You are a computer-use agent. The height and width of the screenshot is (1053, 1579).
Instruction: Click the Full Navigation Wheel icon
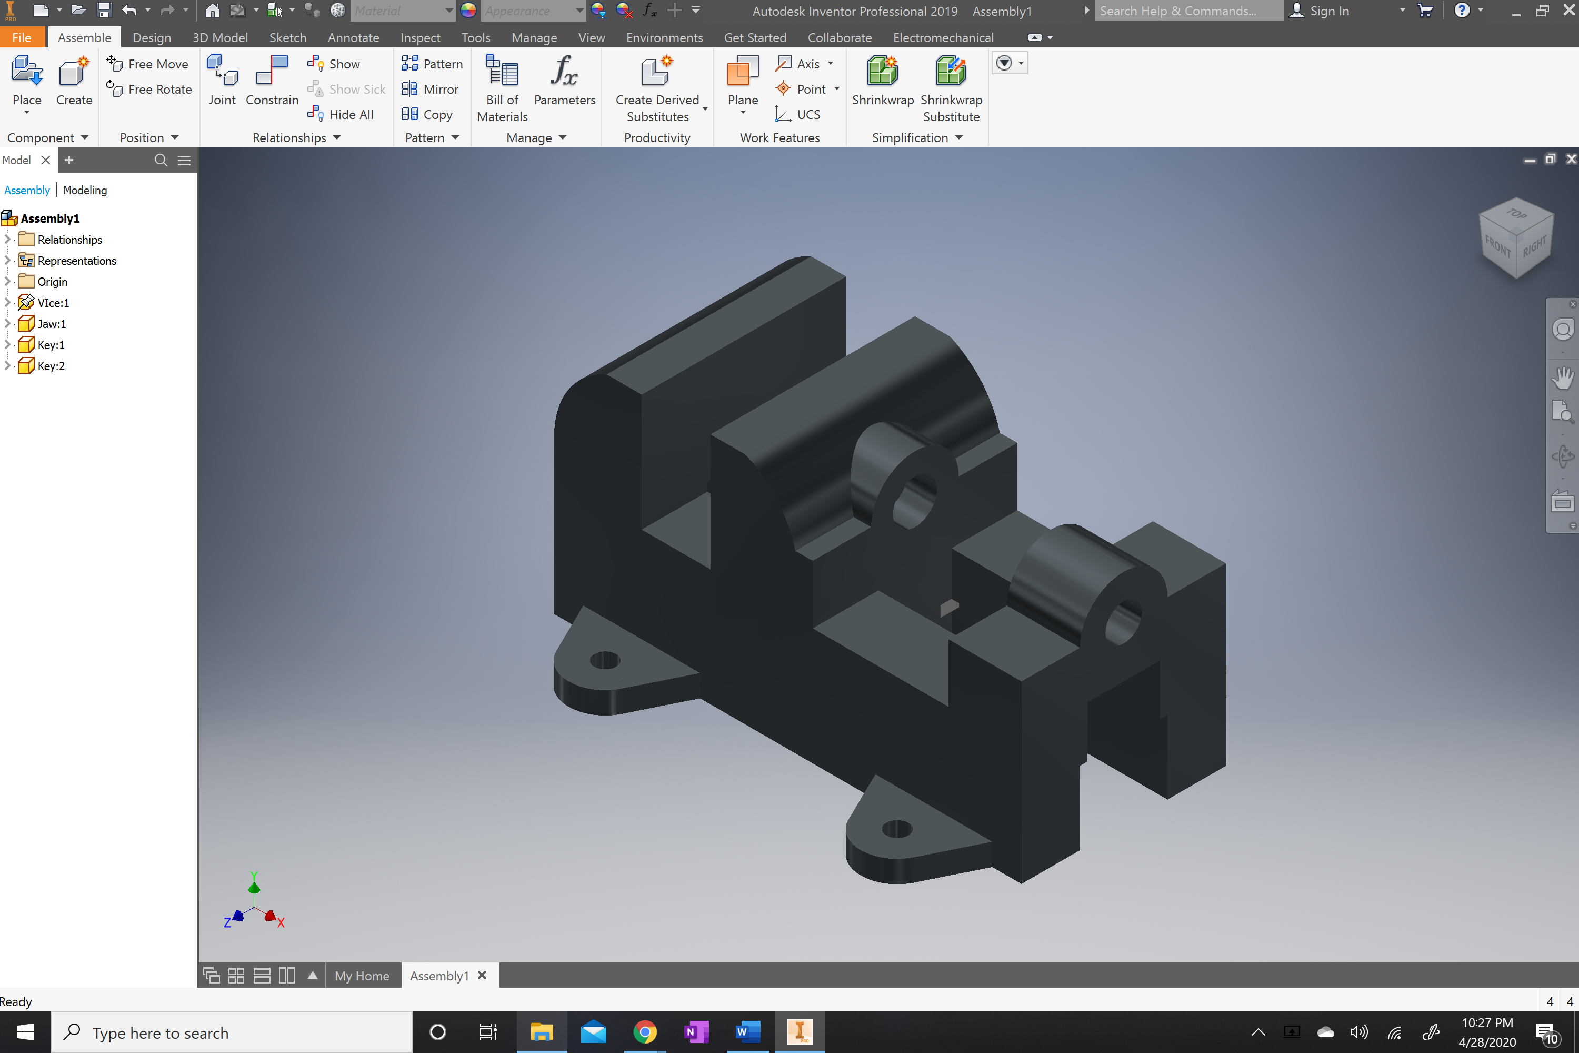point(1562,330)
